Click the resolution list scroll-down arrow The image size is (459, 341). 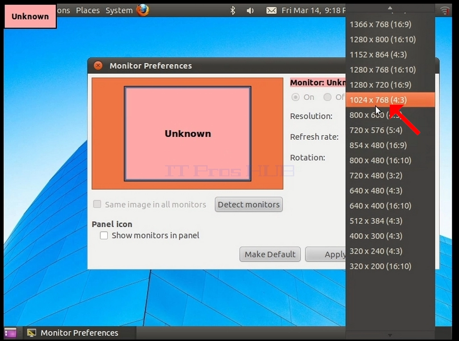point(390,335)
